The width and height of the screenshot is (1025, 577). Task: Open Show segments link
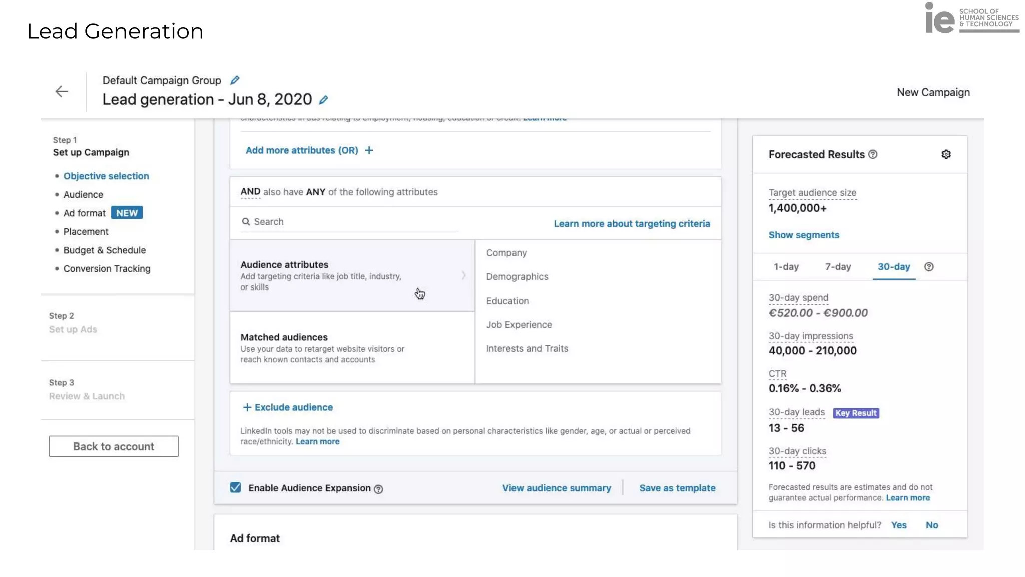click(x=804, y=235)
